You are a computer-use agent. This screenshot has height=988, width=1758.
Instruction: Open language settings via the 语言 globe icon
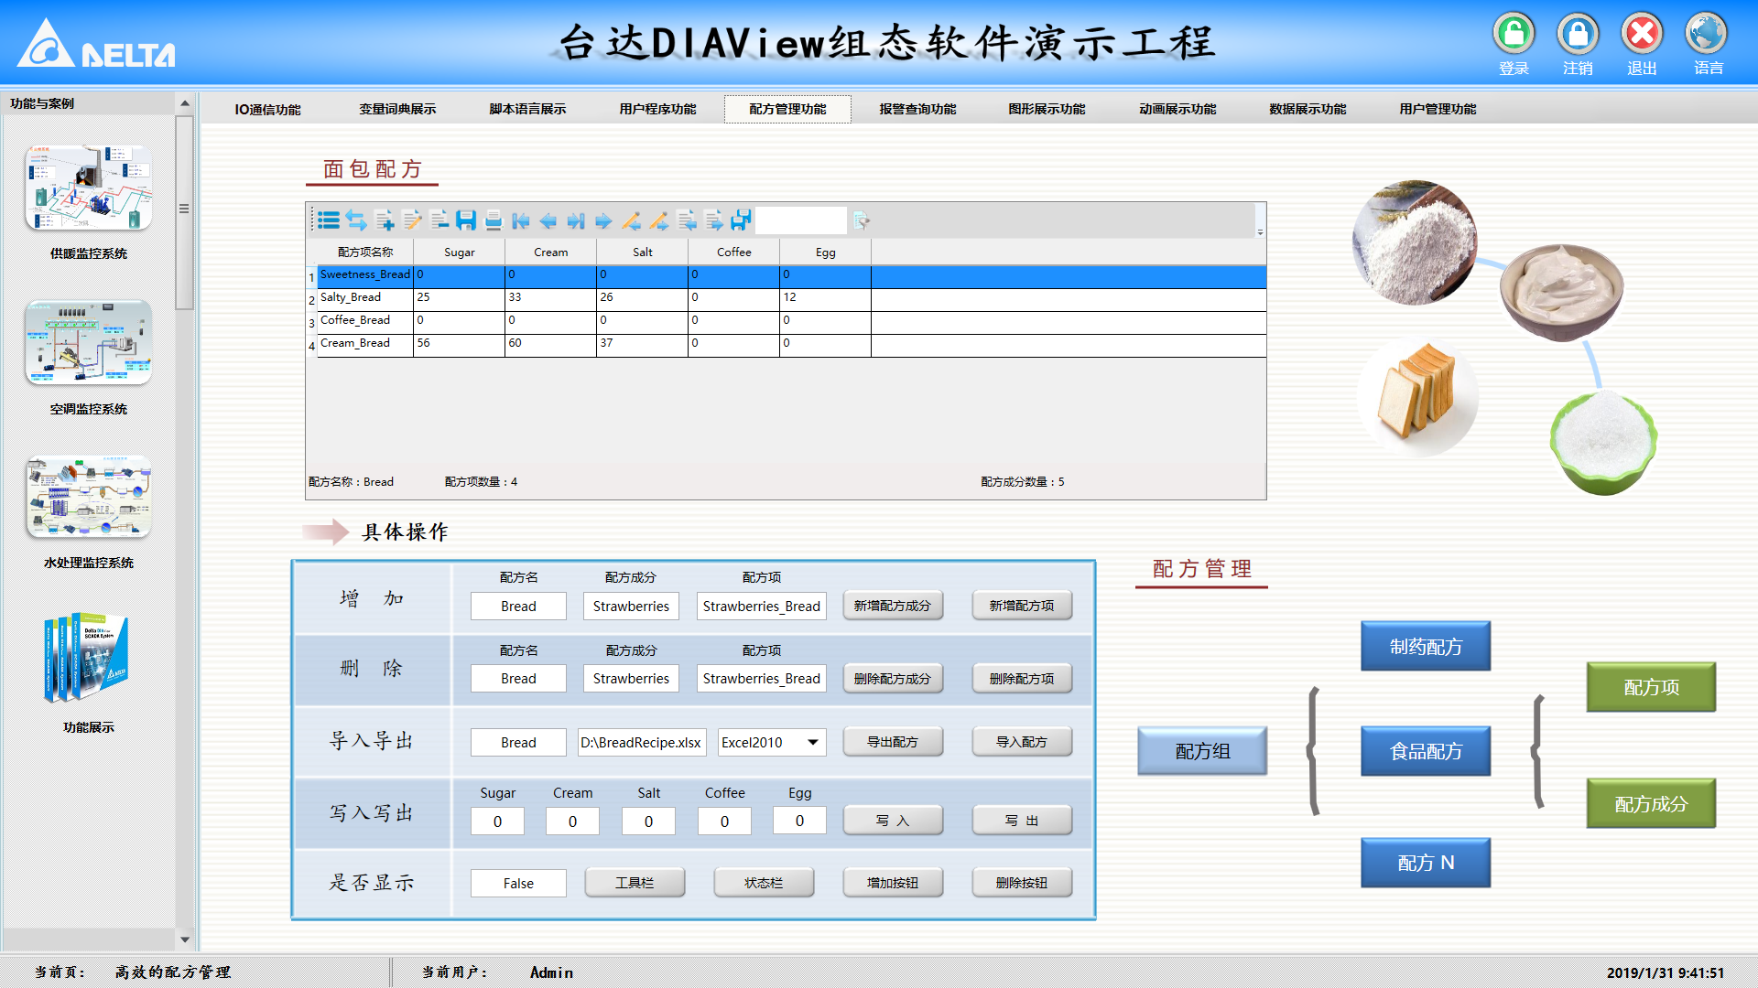pos(1707,30)
